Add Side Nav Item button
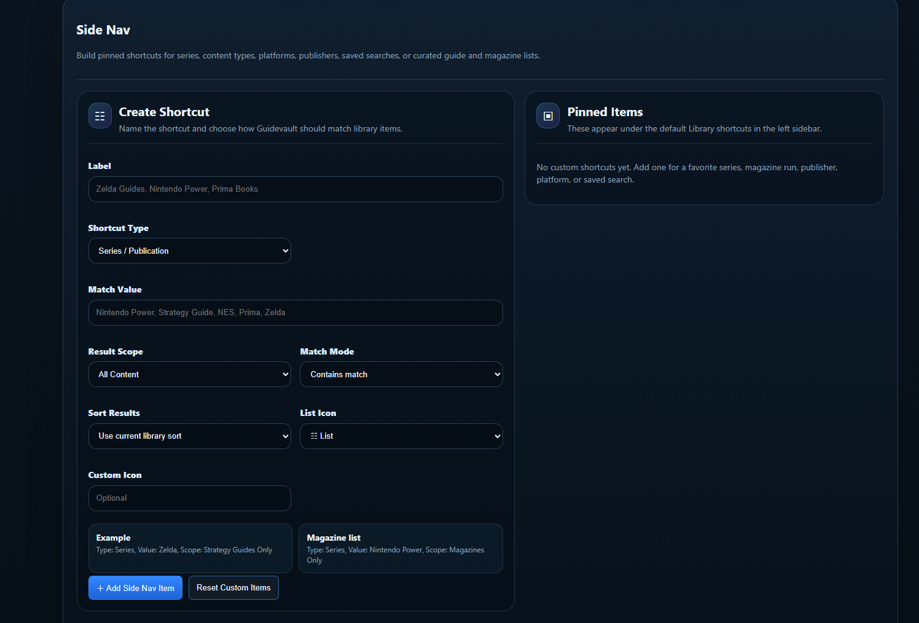The height and width of the screenshot is (623, 919). coord(135,588)
